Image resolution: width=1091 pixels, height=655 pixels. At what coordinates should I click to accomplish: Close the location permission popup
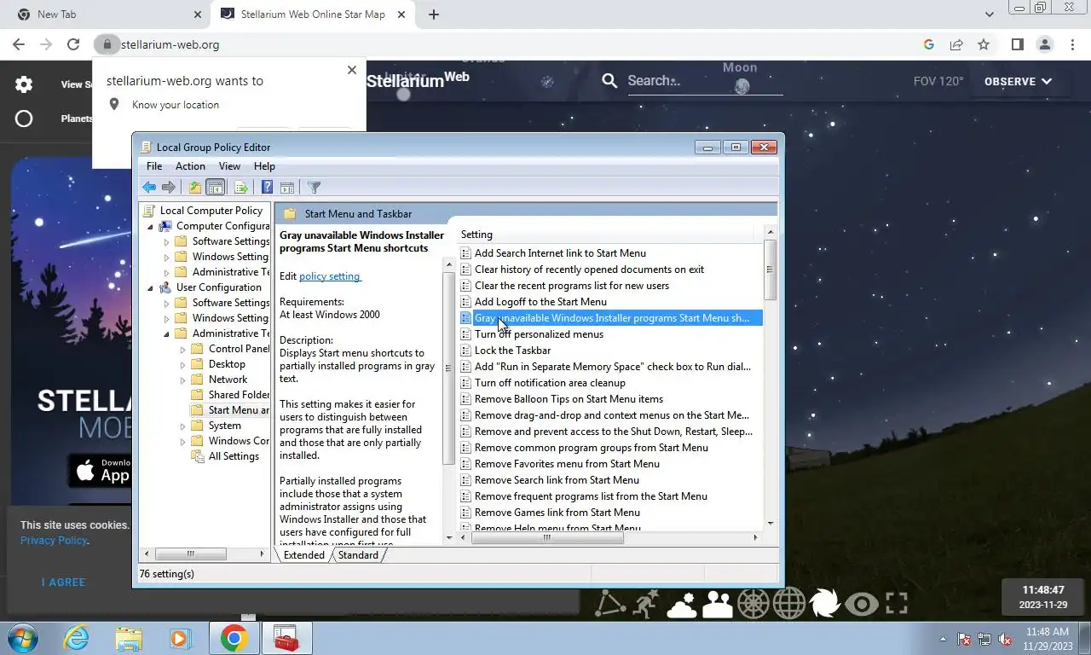tap(352, 70)
